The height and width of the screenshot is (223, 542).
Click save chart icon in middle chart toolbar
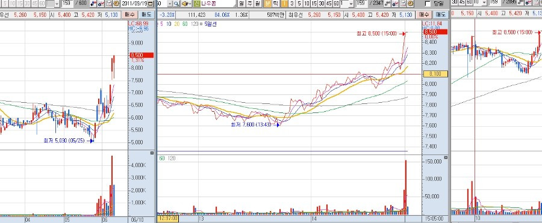(403, 4)
